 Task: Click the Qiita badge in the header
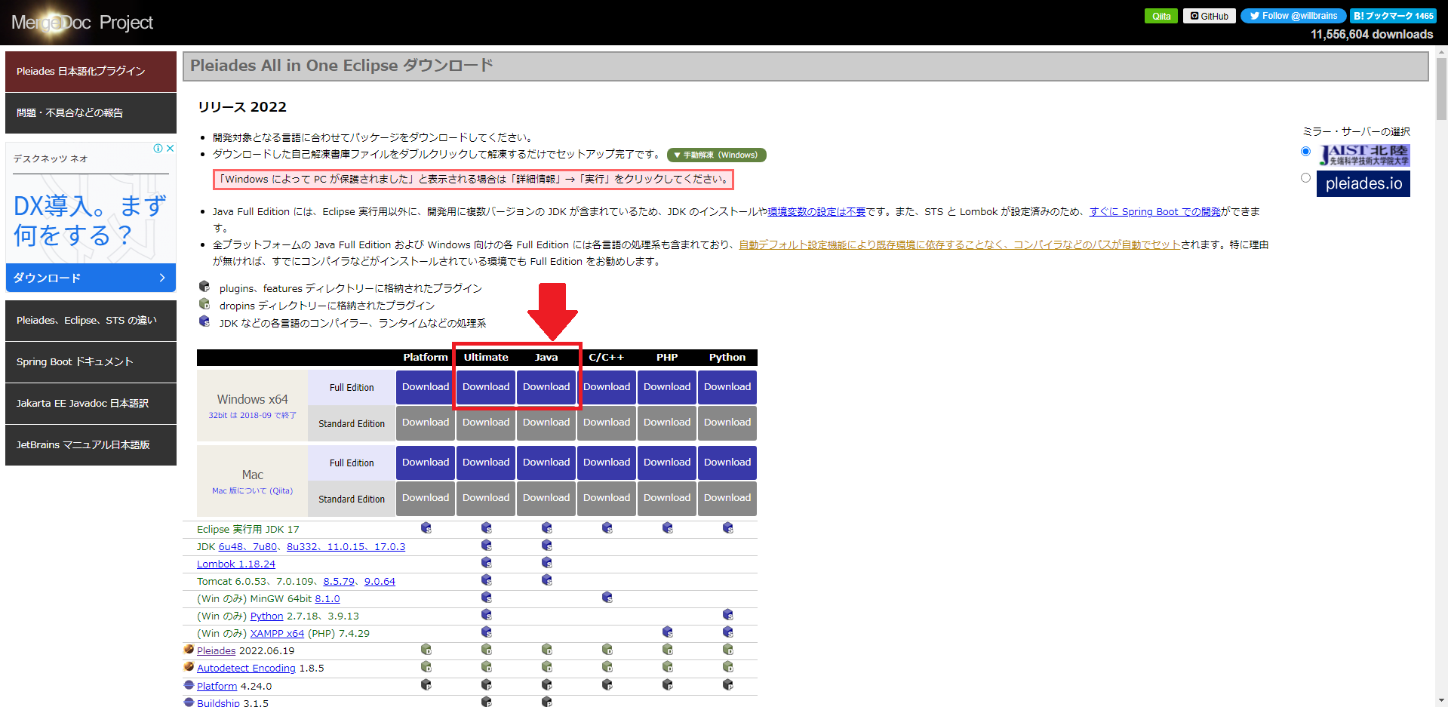[1161, 16]
